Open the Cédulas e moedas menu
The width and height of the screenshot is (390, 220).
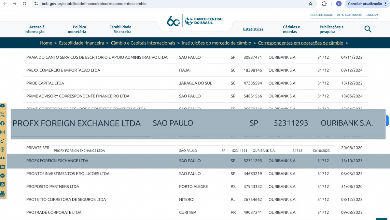[291, 29]
